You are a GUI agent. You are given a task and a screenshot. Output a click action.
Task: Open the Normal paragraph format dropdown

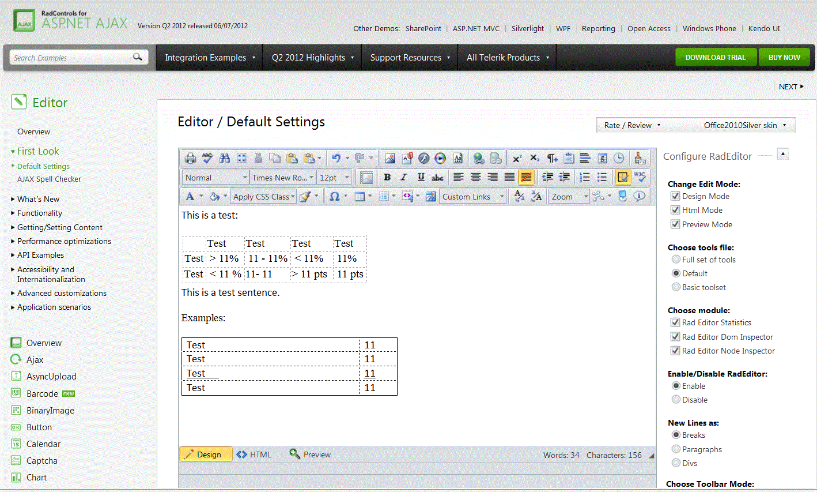click(215, 178)
